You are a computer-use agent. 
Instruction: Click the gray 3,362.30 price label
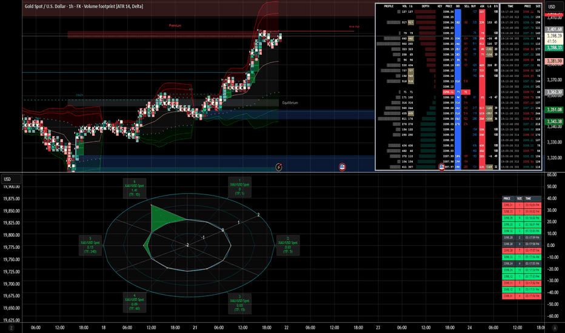554,92
